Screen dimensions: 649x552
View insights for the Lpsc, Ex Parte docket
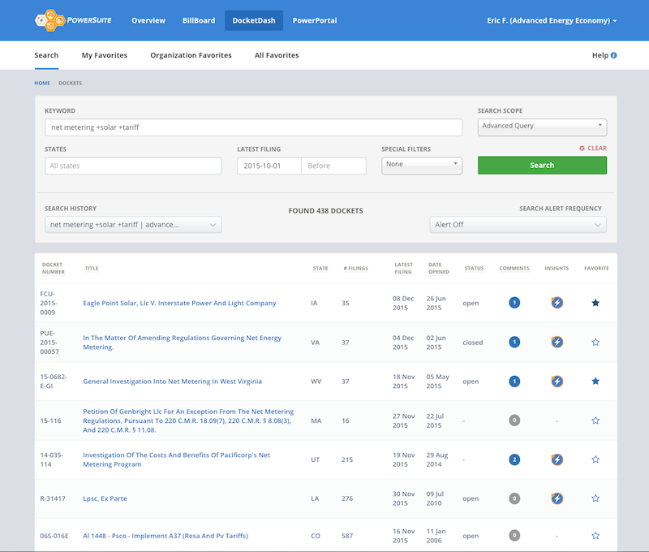click(x=557, y=498)
